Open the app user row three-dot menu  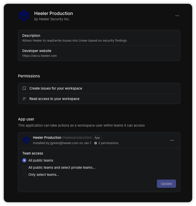172,140
